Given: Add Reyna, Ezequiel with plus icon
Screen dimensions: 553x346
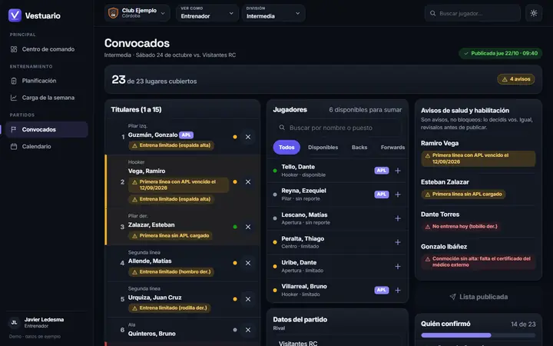Looking at the screenshot, I should [x=398, y=195].
